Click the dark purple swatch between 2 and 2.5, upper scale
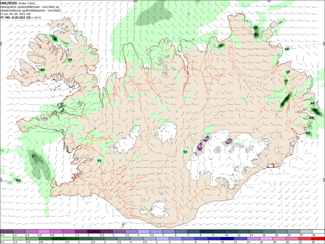Screen dimensions: 325x244 coord(94,232)
